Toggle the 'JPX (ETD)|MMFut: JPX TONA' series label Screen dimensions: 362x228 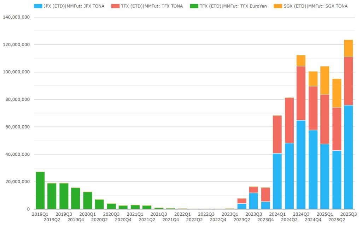pyautogui.click(x=74, y=6)
